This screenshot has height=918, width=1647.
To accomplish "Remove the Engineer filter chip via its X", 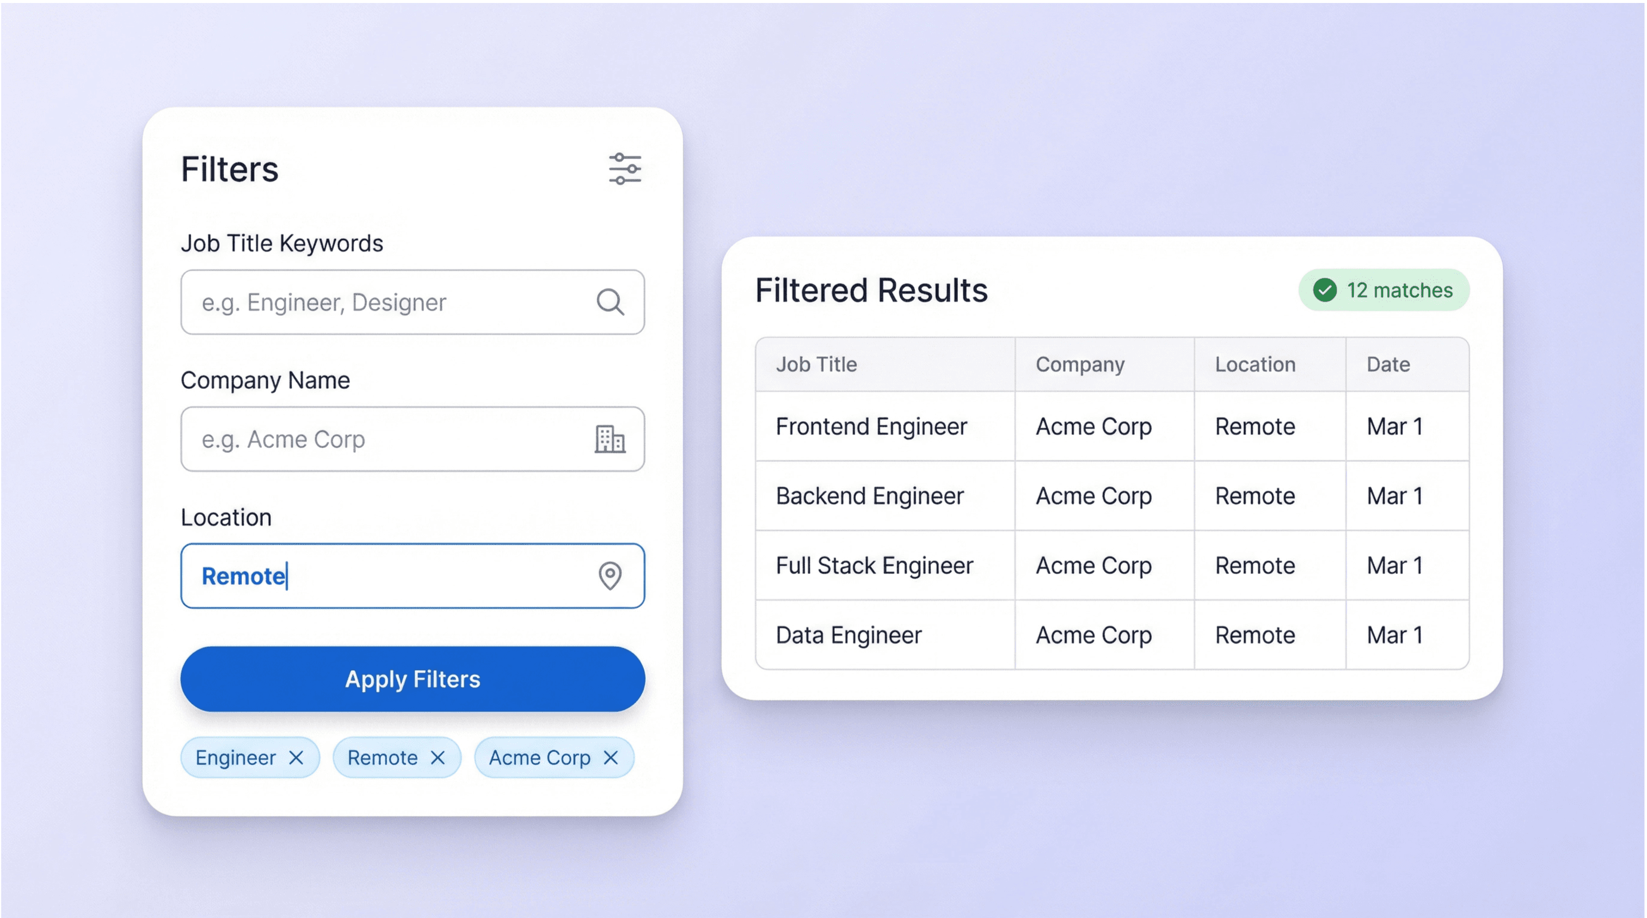I will point(296,757).
